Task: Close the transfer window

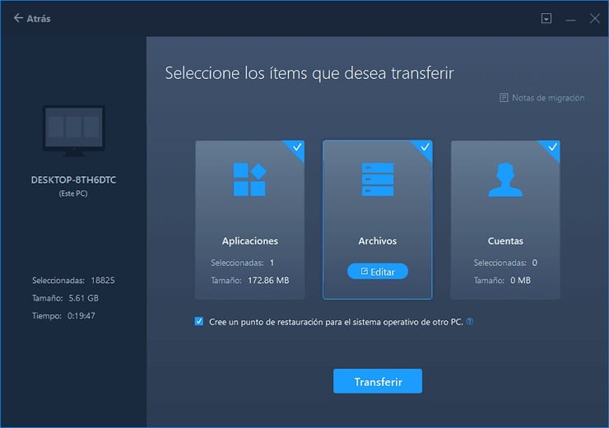Action: (x=595, y=18)
